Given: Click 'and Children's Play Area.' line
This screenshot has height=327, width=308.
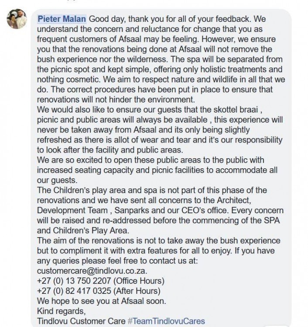Looking at the screenshot, I should (x=83, y=231).
